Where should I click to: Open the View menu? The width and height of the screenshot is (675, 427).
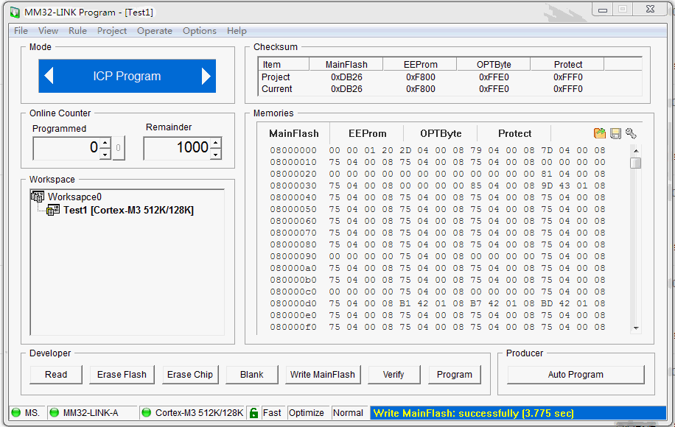coord(48,30)
